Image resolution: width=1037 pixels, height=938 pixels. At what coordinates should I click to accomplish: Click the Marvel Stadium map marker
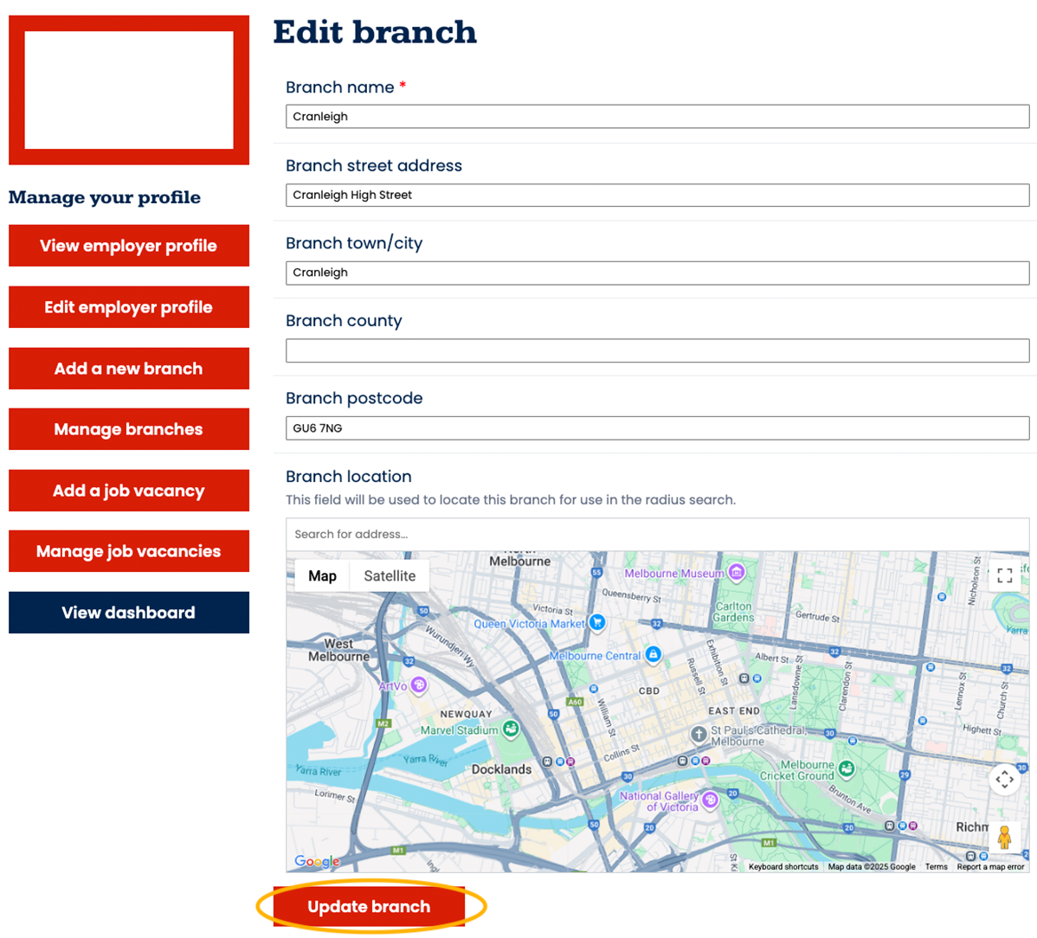[x=511, y=730]
